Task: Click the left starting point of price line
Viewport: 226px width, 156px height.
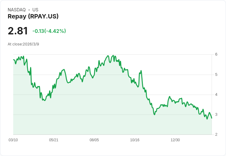Action: click(x=14, y=60)
